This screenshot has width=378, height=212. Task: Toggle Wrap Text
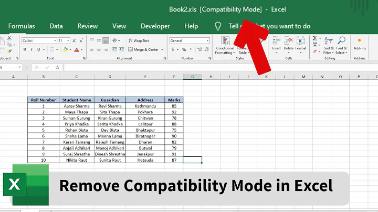pos(139,41)
